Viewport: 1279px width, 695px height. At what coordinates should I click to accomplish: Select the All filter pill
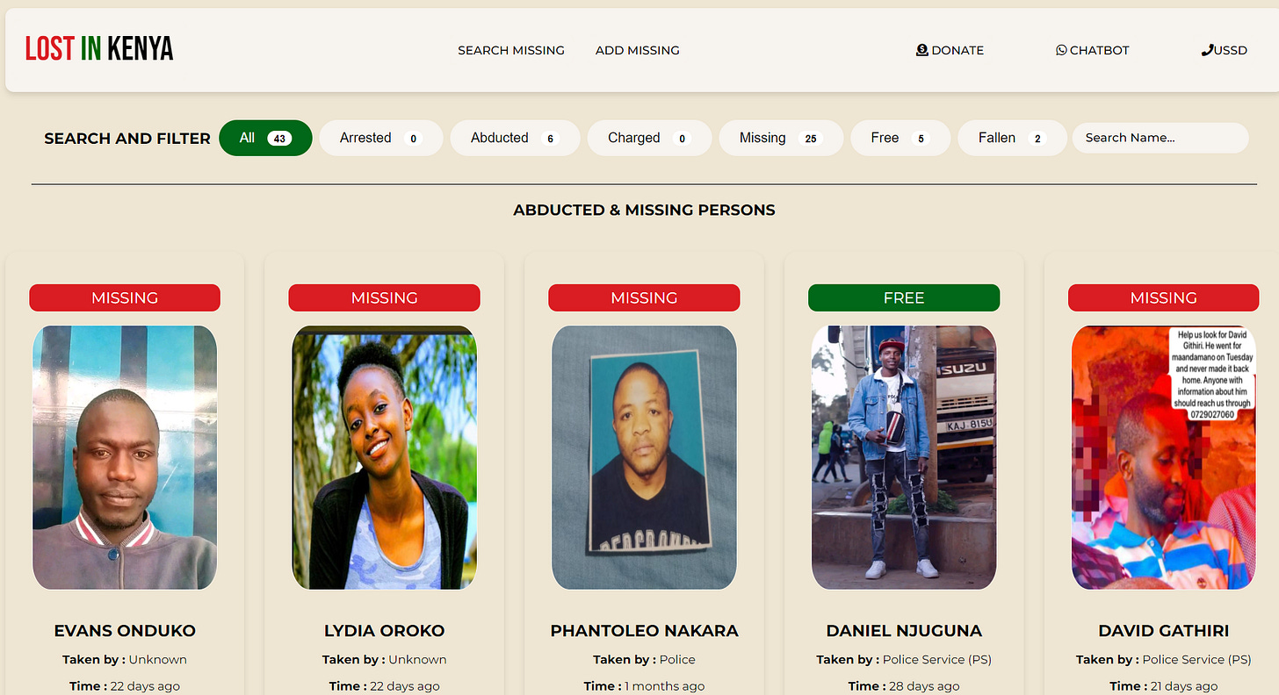coord(265,138)
